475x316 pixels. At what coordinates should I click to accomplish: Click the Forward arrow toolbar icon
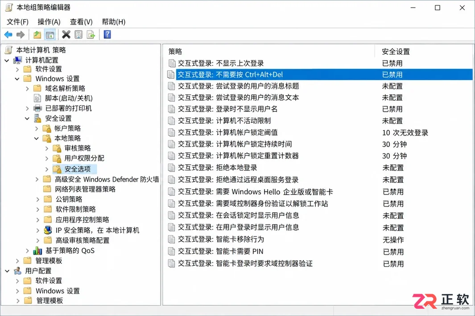pos(21,35)
